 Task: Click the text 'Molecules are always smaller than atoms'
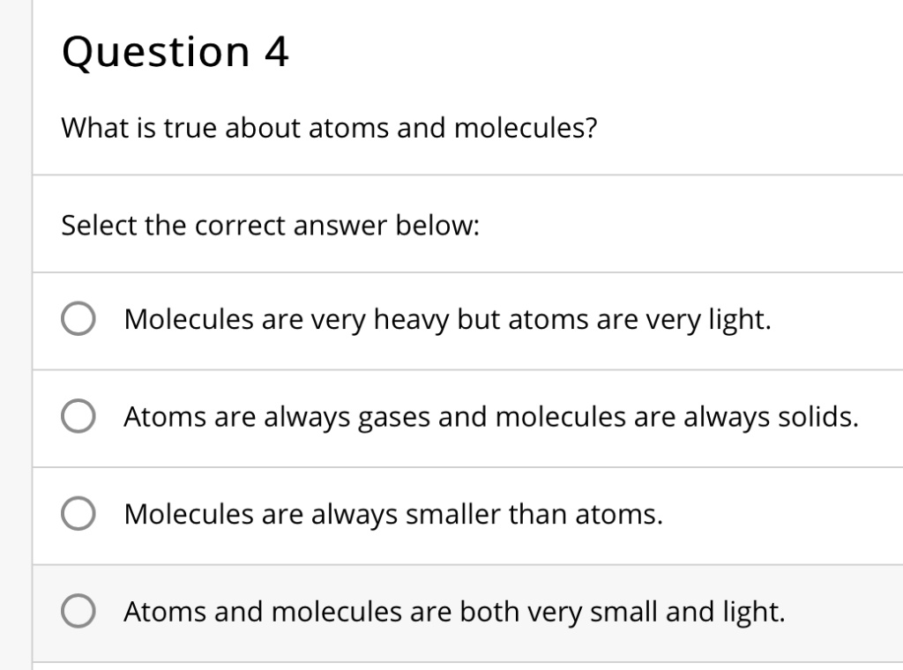click(392, 514)
